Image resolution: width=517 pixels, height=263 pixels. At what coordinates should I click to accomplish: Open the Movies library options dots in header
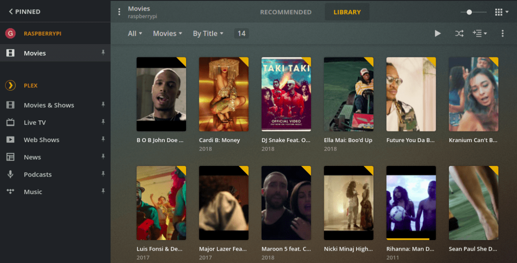(119, 12)
